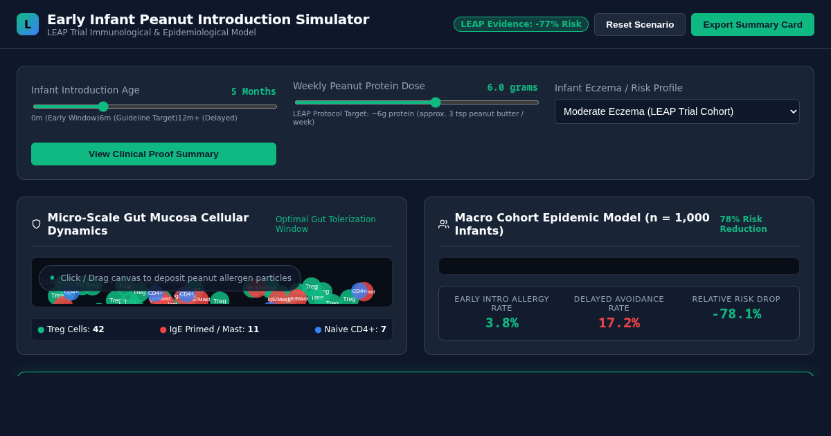
Task: Select the "5 Months" age value
Action: [x=253, y=91]
